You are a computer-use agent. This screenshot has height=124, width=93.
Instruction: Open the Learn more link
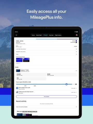tap(74, 92)
